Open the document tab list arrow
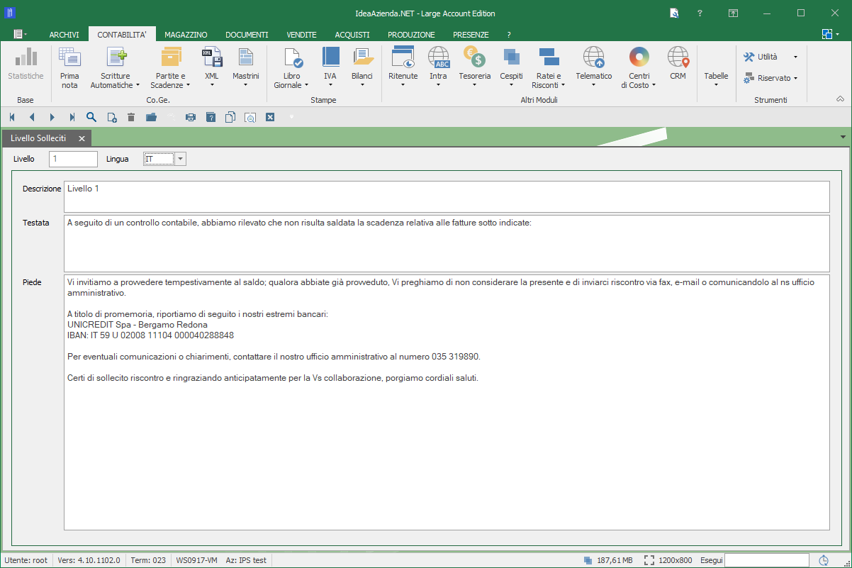The width and height of the screenshot is (852, 568). pos(843,137)
